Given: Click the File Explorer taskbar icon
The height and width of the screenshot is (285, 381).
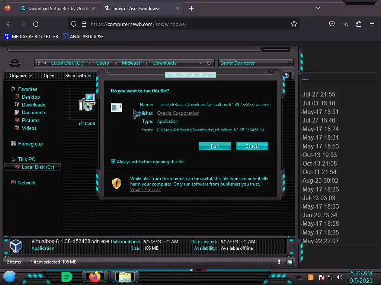Looking at the screenshot, I should coord(125,278).
